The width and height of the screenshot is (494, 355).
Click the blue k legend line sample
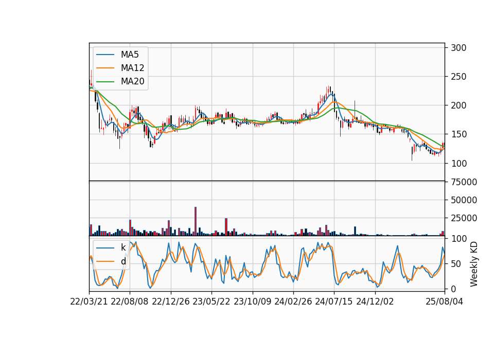pos(105,247)
